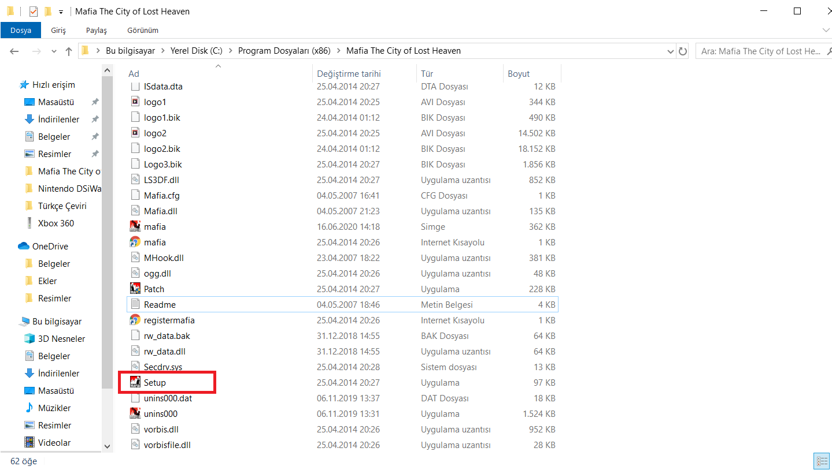
Task: Go up one folder level
Action: pyautogui.click(x=69, y=51)
